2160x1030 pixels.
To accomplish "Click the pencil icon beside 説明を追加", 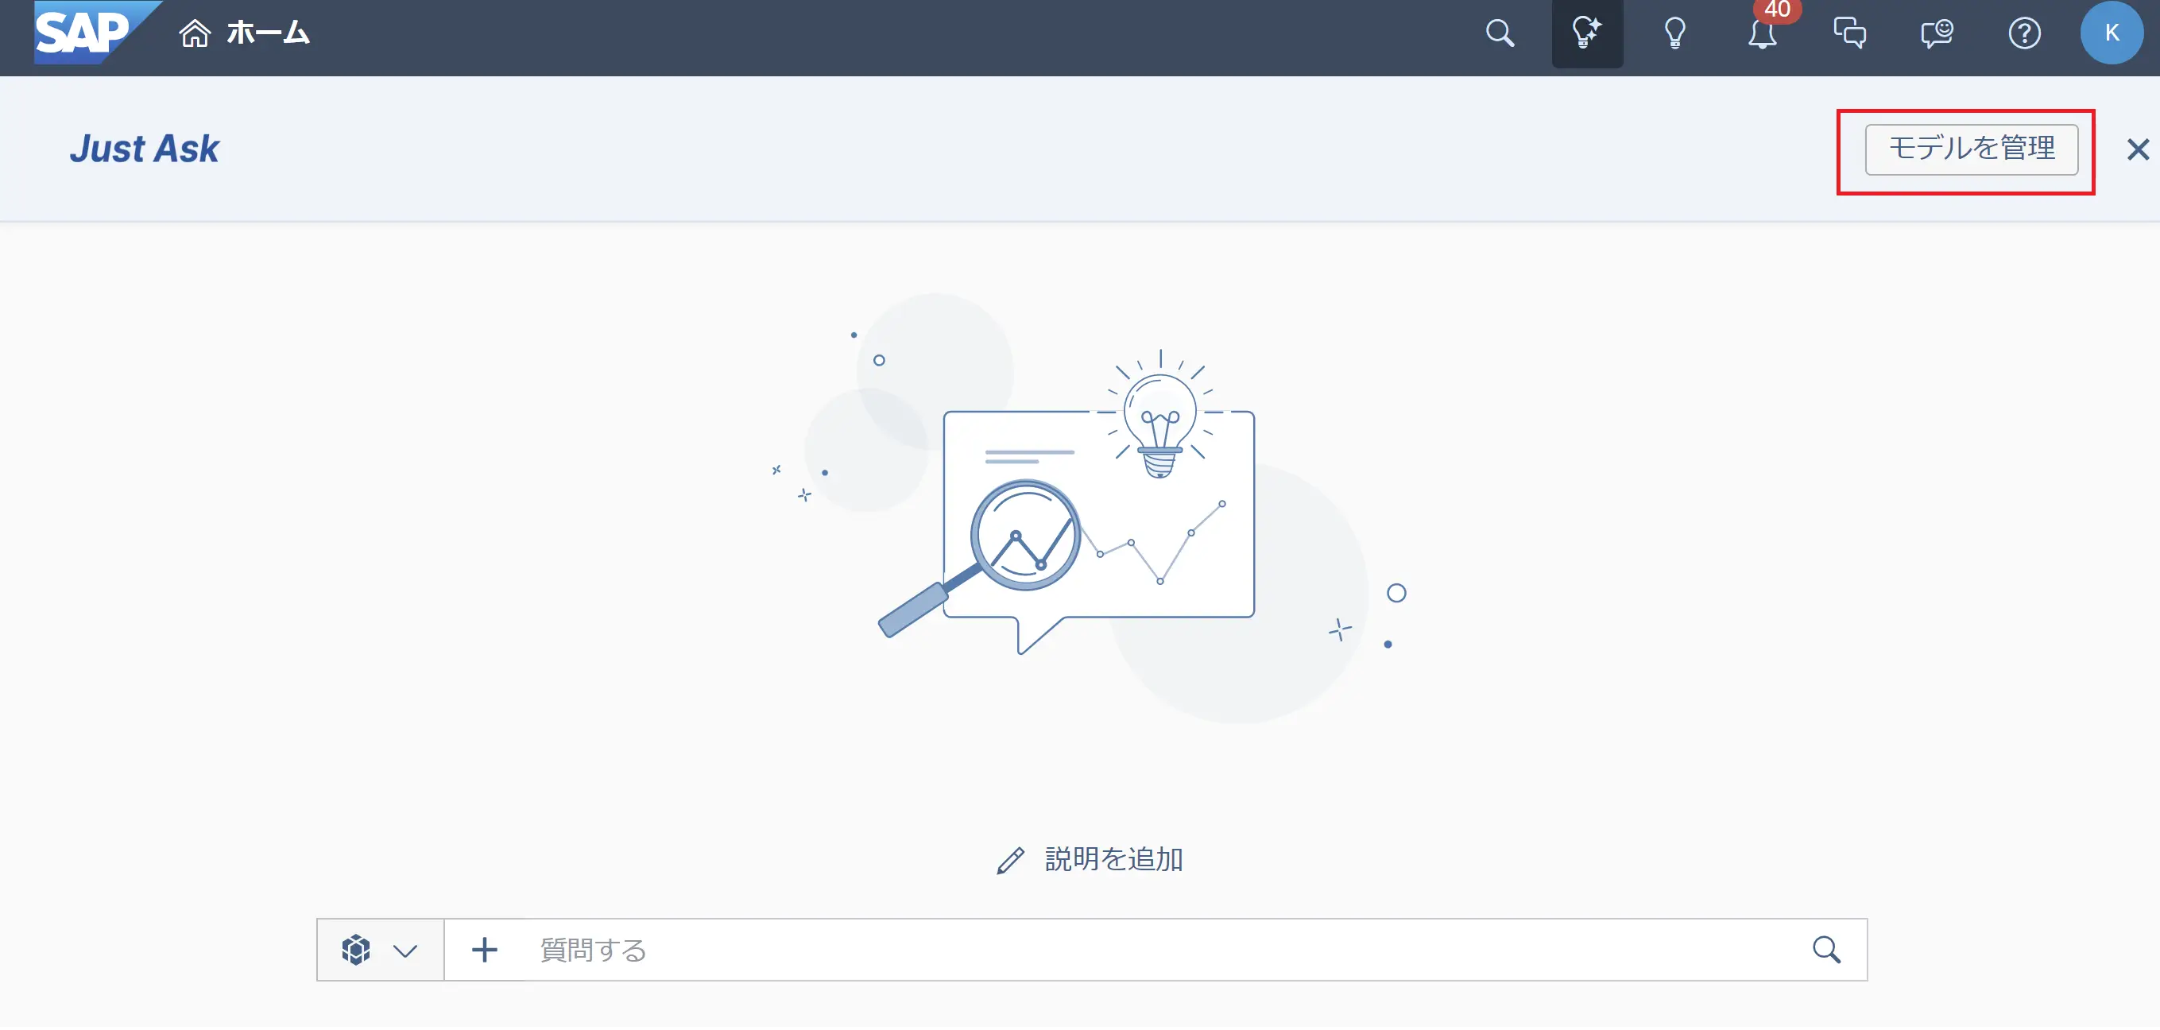I will pyautogui.click(x=1010, y=862).
